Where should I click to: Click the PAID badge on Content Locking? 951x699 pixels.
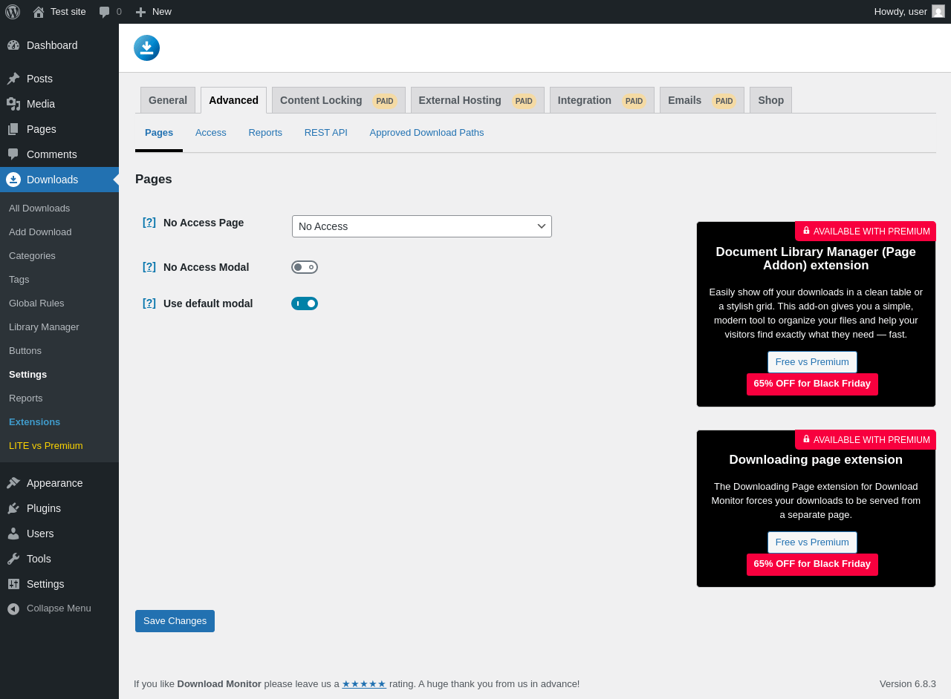[385, 101]
